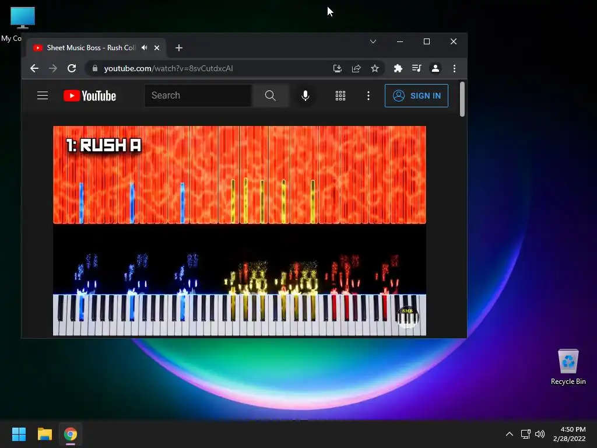Viewport: 597px width, 448px height.
Task: Open the media controls icon in Chrome toolbar
Action: point(416,69)
